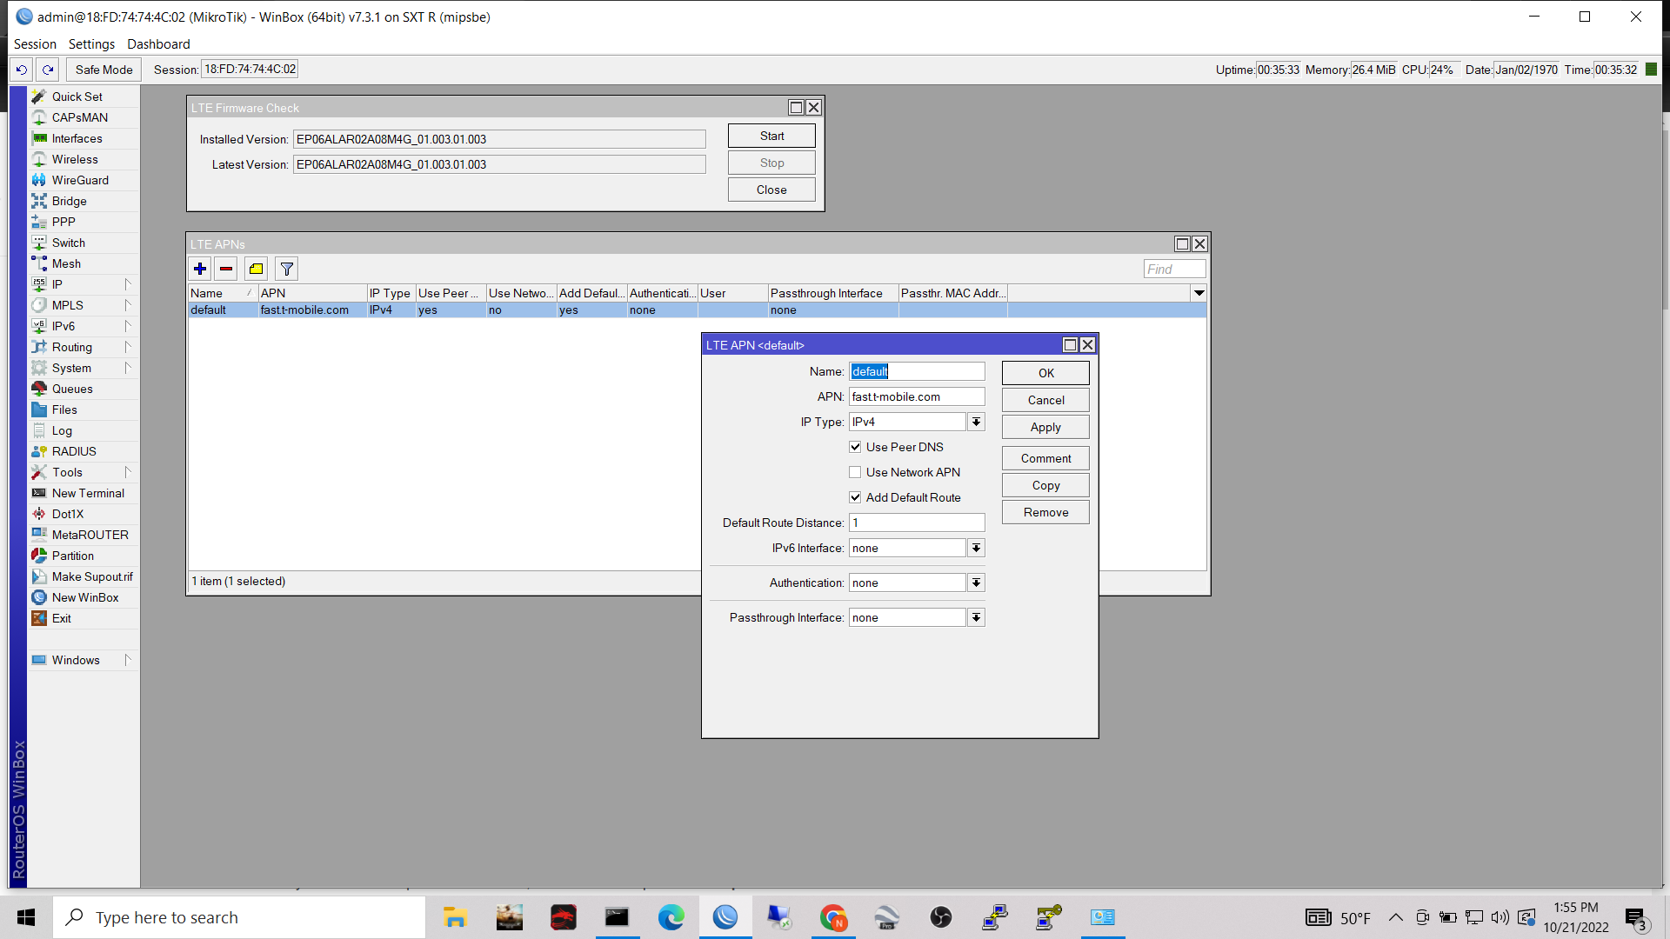Add a new LTE APN entry

tap(199, 269)
